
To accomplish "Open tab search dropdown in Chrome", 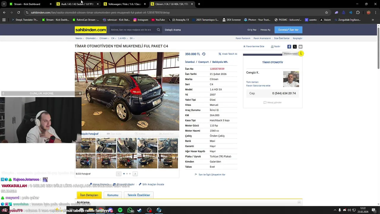I will [x=4, y=4].
